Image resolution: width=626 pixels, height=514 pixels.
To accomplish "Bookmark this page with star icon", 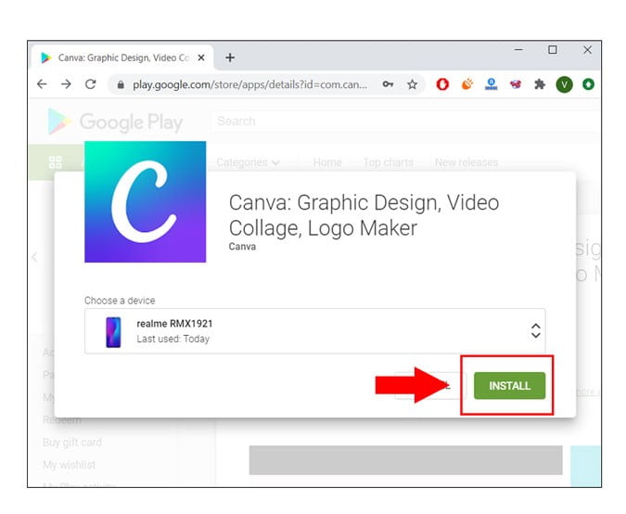I will [x=412, y=84].
